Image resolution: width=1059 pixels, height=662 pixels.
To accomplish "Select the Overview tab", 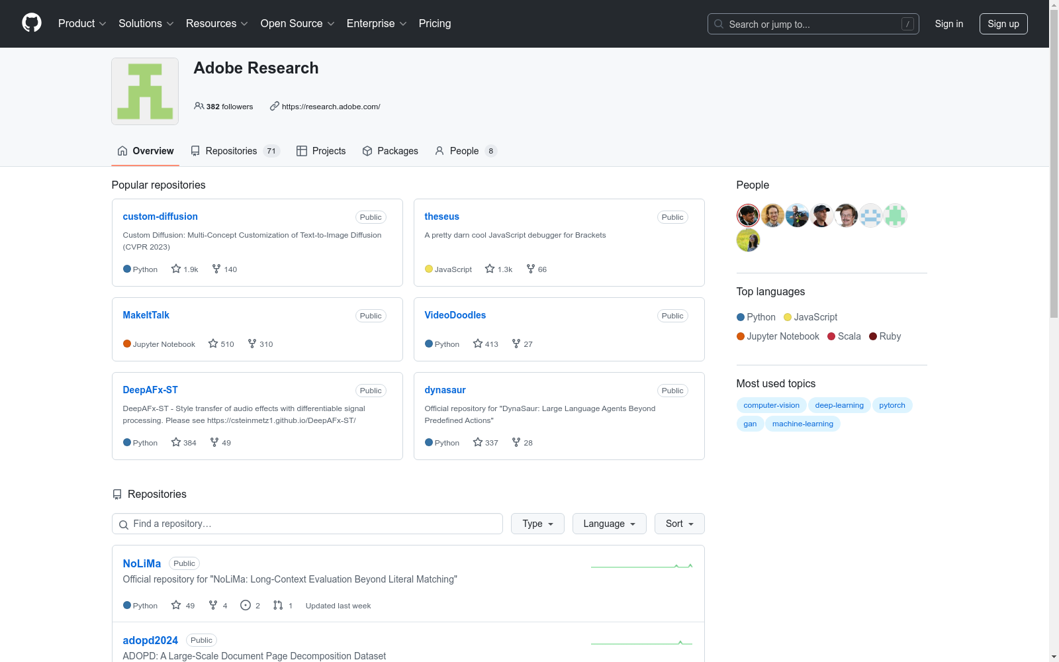I will click(x=146, y=151).
